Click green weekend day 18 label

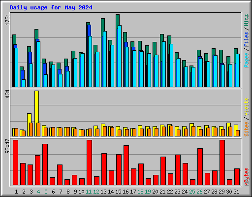click(x=140, y=192)
